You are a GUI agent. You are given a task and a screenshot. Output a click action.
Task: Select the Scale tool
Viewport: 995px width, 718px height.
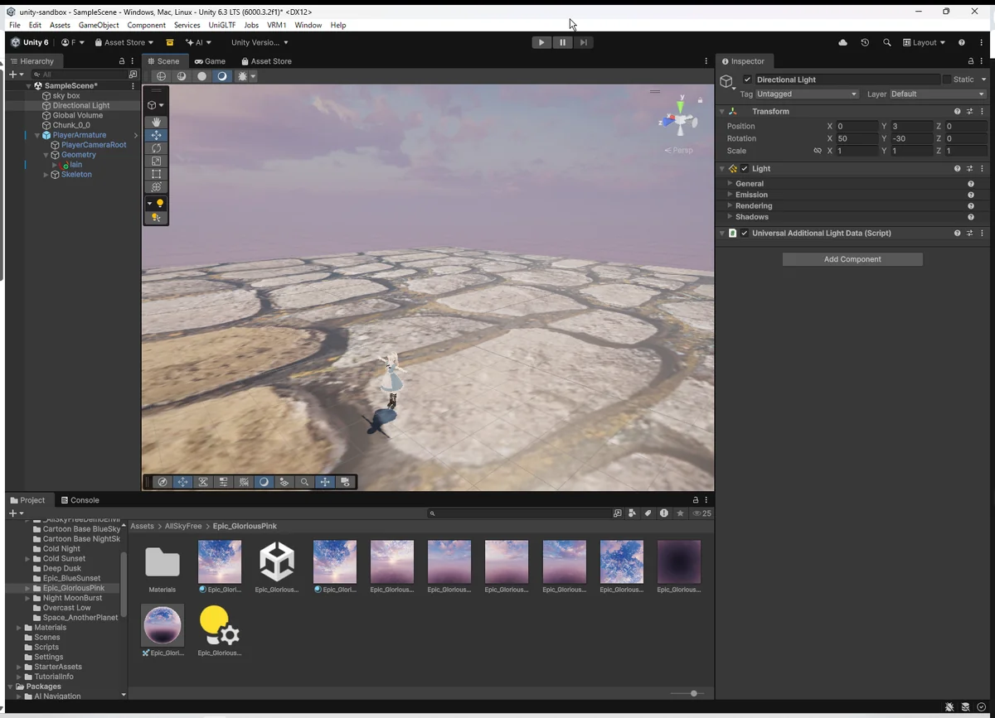[x=156, y=161]
